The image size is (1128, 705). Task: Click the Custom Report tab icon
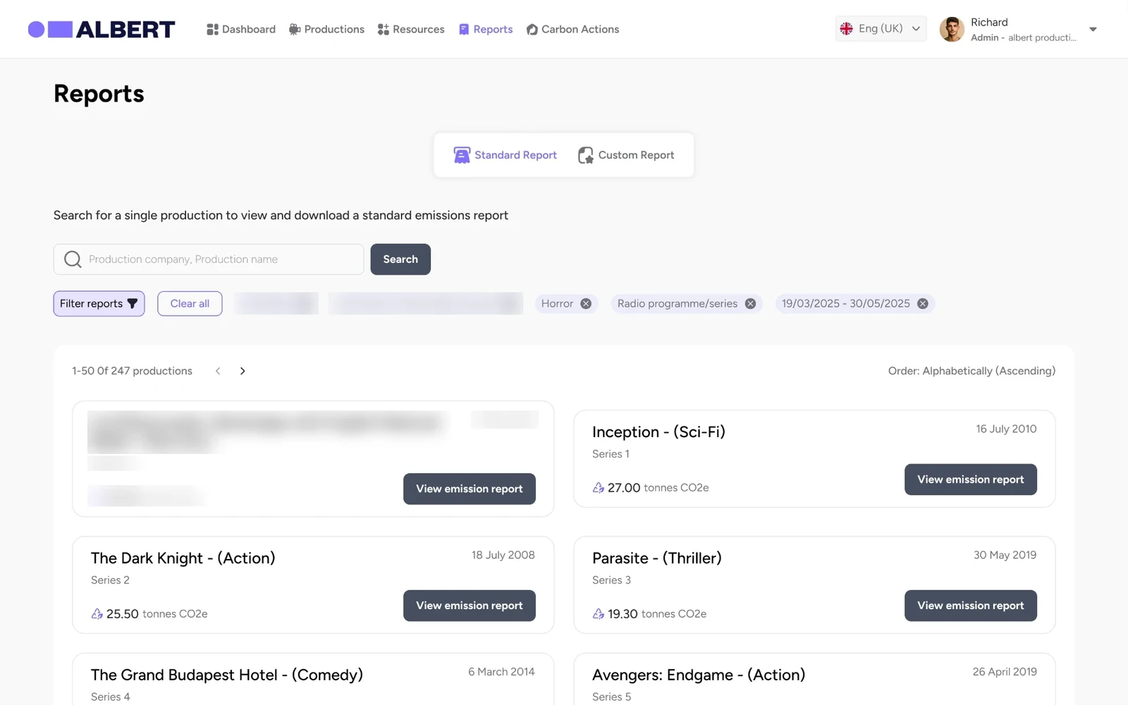586,155
